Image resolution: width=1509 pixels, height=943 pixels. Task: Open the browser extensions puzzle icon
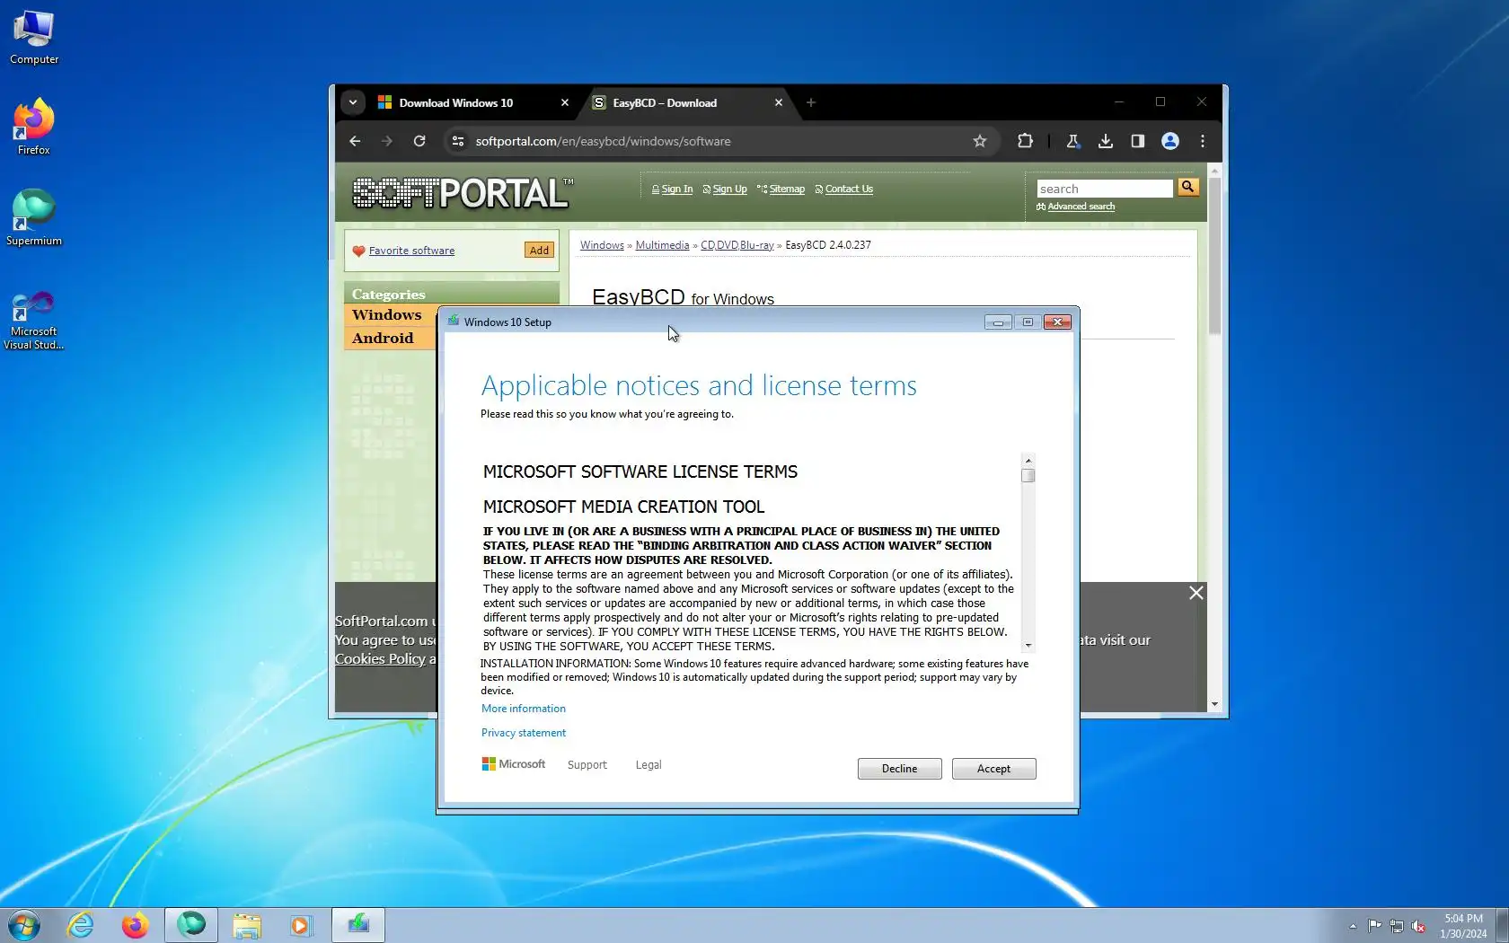[1025, 141]
